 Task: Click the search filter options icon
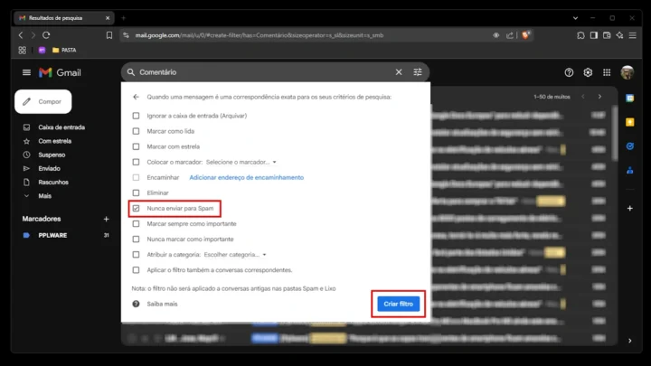418,72
